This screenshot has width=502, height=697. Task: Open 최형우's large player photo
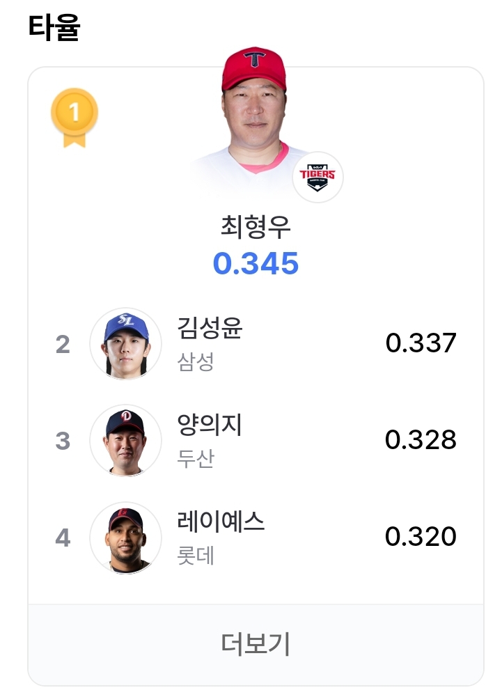[255, 123]
